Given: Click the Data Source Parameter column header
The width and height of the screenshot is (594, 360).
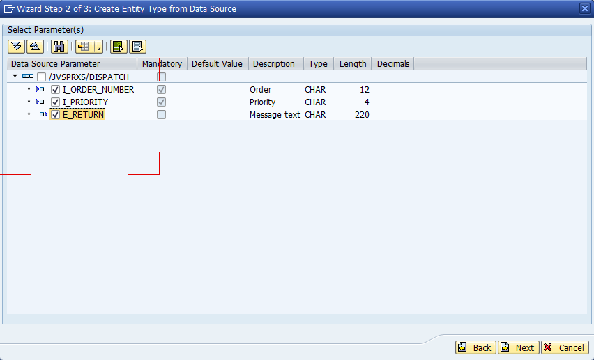Looking at the screenshot, I should click(72, 63).
